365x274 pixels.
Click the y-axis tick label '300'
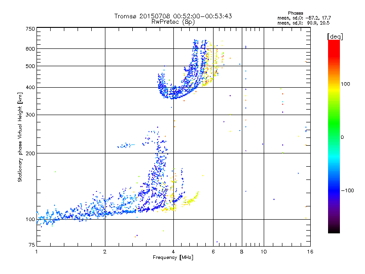[x=30, y=115]
